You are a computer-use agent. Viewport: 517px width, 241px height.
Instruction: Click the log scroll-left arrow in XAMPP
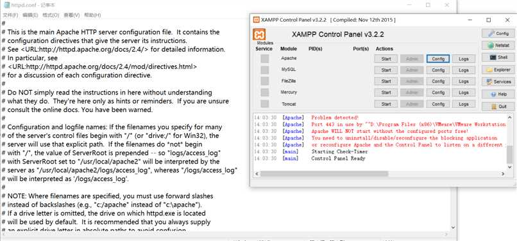256,174
